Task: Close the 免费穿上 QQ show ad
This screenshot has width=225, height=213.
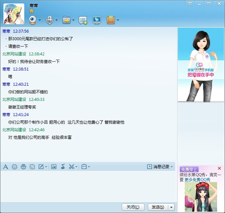Action: 219,168
